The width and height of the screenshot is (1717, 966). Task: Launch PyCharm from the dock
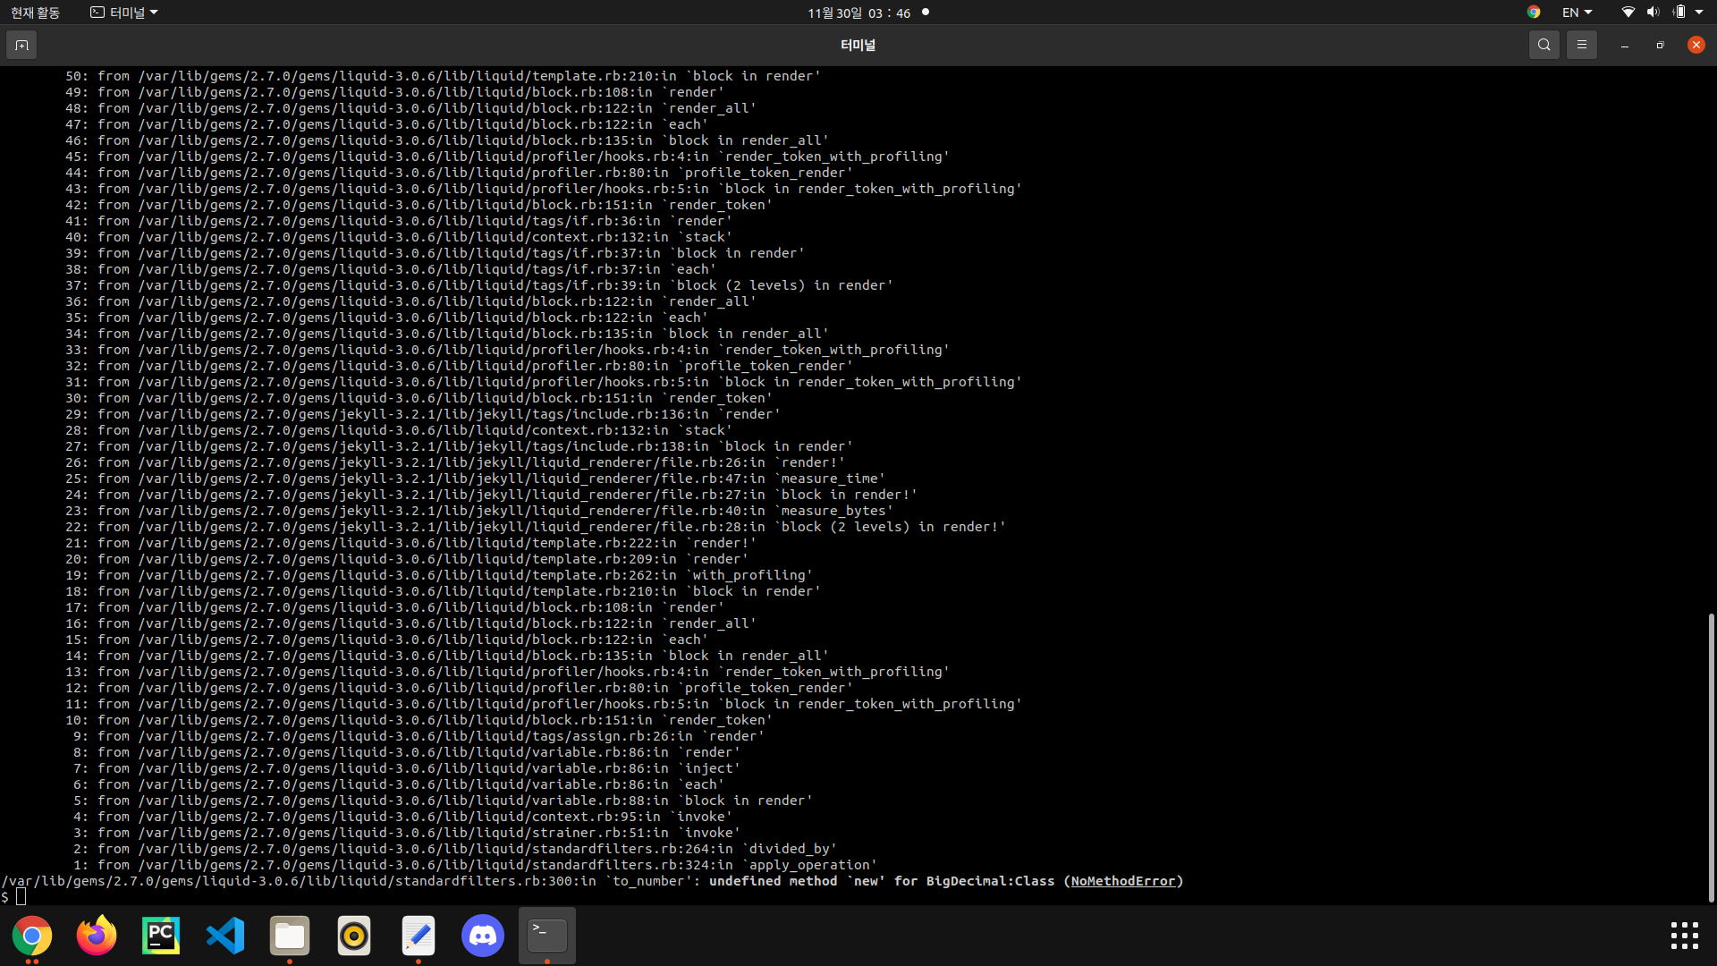pos(161,936)
